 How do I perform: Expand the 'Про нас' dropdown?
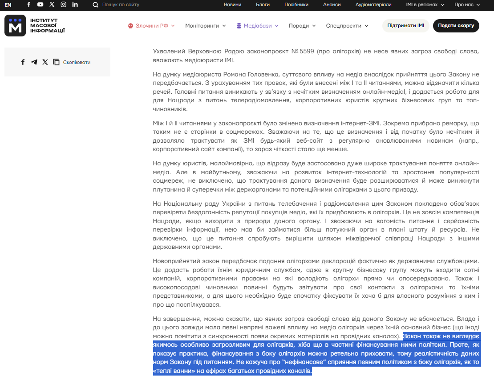click(x=467, y=5)
